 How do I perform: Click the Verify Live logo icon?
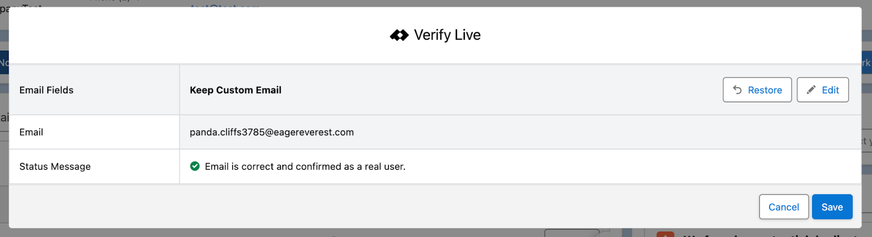(399, 35)
